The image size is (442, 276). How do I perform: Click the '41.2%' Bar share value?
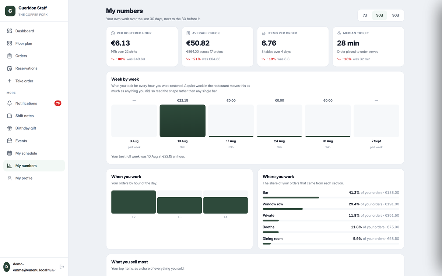pyautogui.click(x=354, y=192)
